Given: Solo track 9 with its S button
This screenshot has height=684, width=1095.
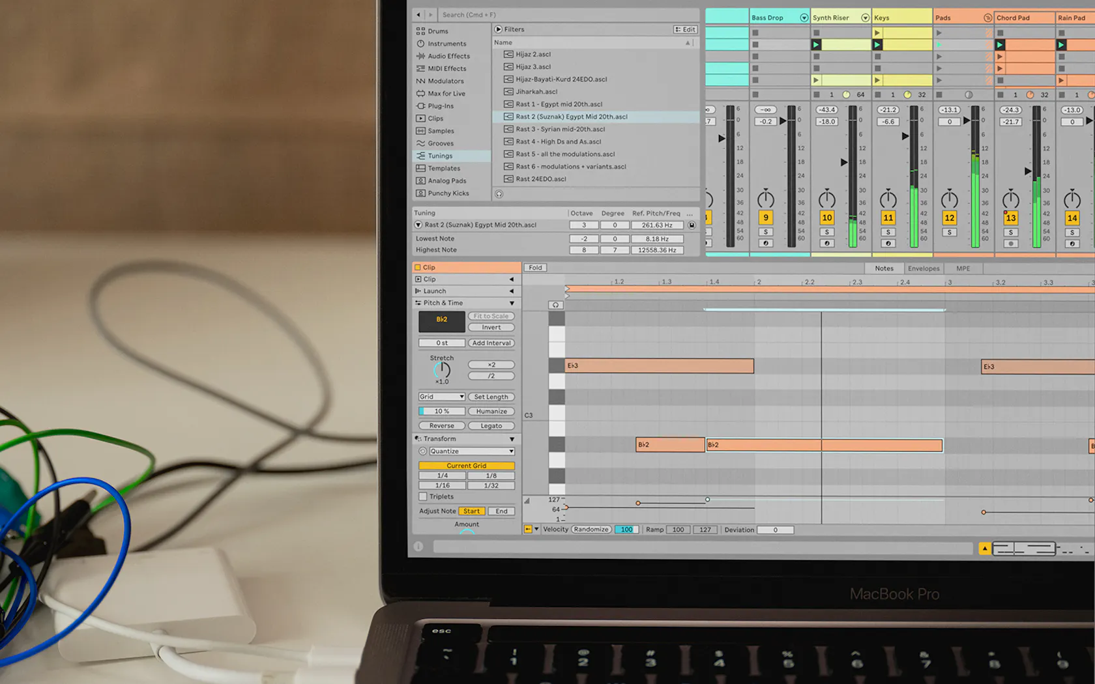Looking at the screenshot, I should pyautogui.click(x=766, y=232).
